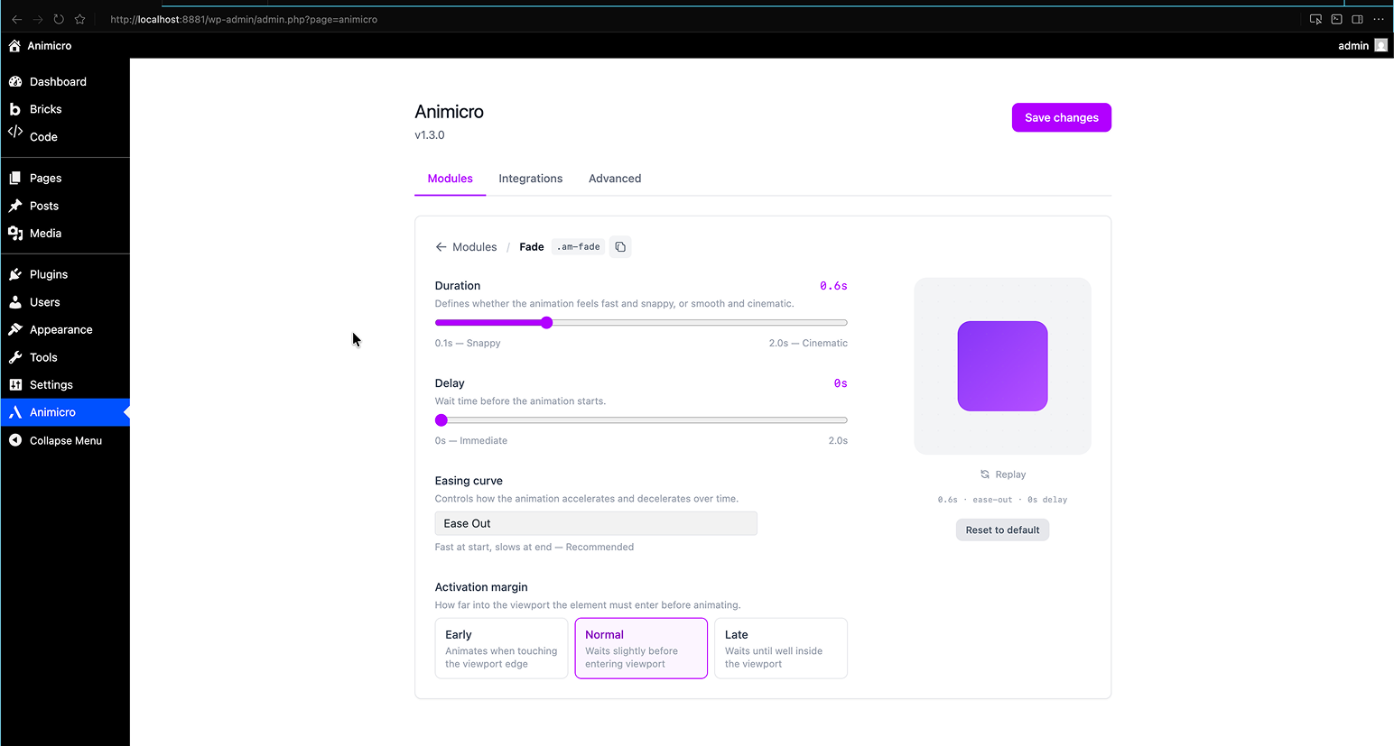Adjust the Duration slider handle
Viewport: 1394px width, 746px height.
[546, 322]
